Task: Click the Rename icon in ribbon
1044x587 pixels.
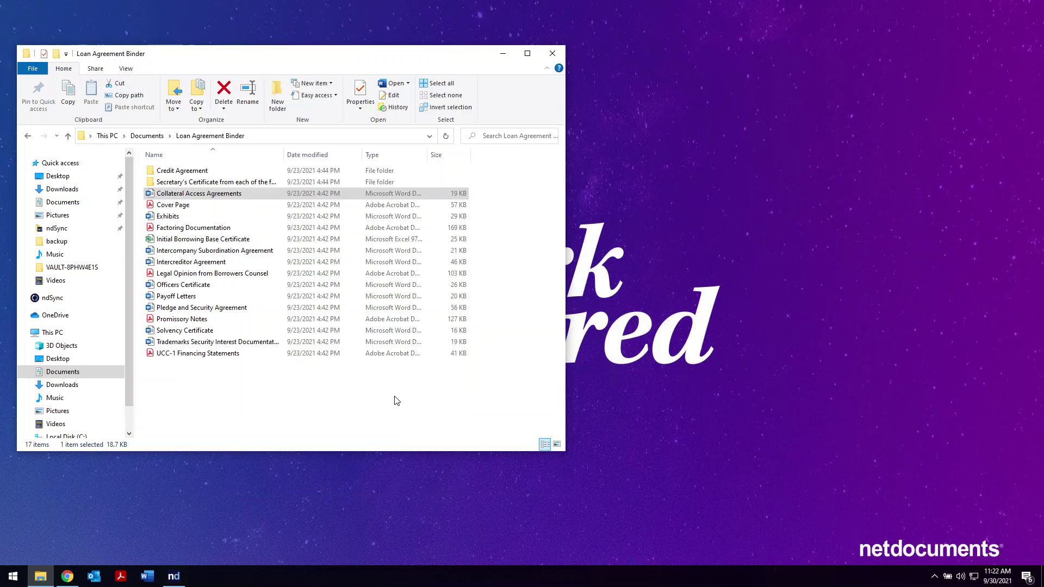Action: 247,88
